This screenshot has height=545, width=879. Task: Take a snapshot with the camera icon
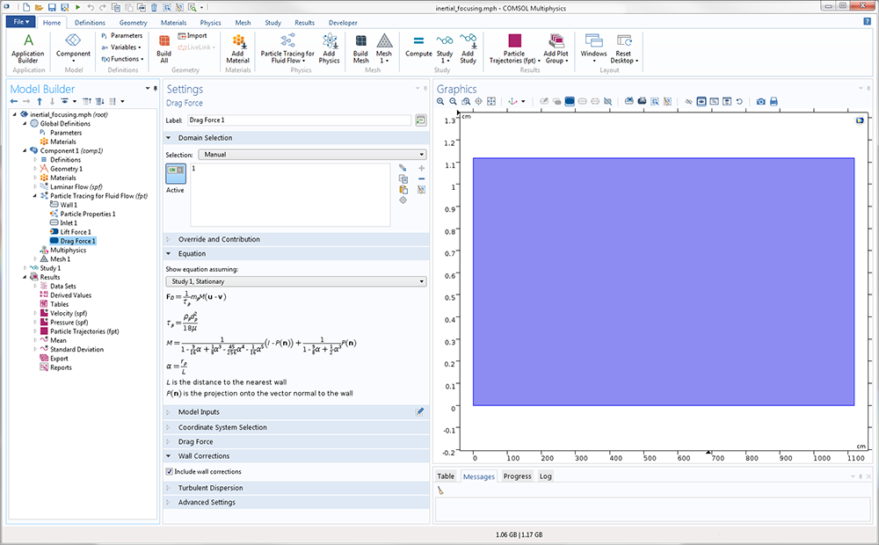tap(760, 102)
